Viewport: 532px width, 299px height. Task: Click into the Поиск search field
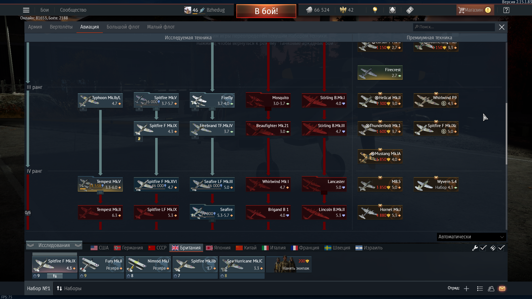(454, 27)
